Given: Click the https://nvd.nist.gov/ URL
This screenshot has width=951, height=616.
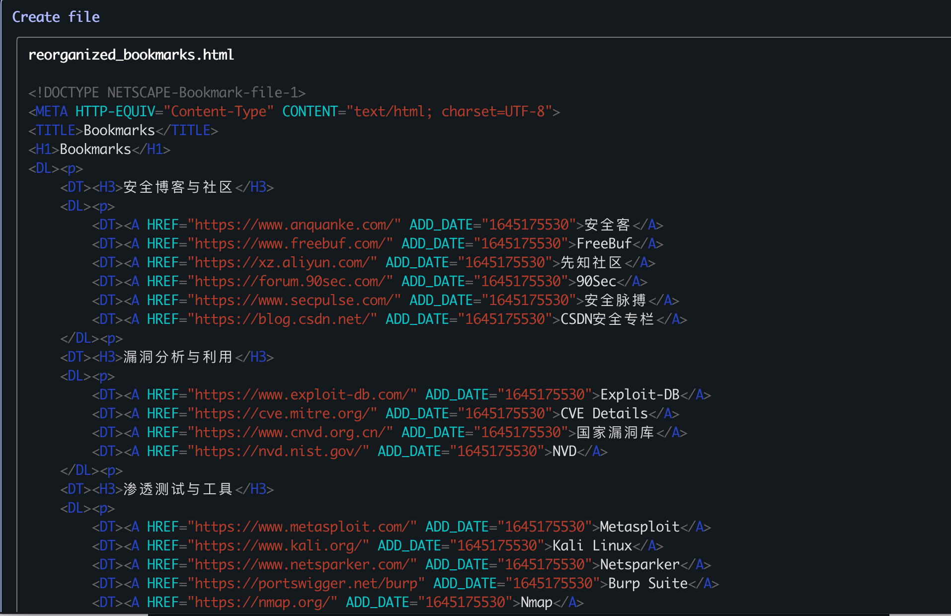Looking at the screenshot, I should [x=278, y=451].
